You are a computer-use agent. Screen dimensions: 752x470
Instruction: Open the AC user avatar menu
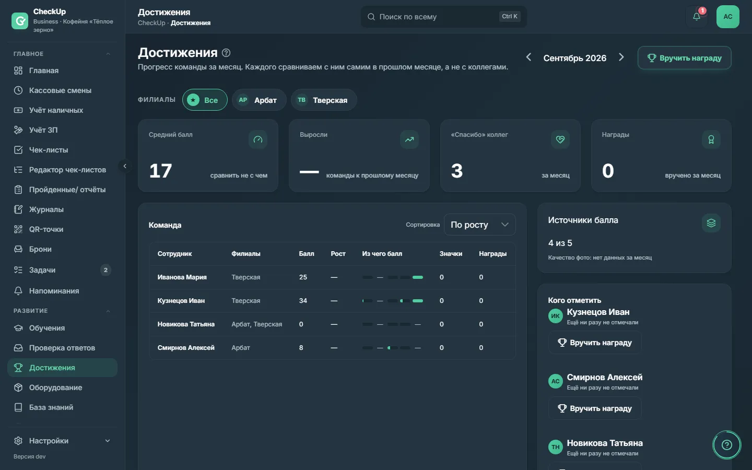coord(728,17)
